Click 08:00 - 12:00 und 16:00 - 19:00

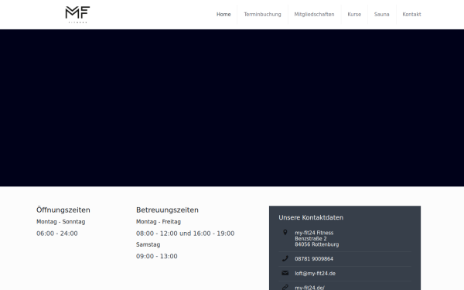(x=186, y=234)
